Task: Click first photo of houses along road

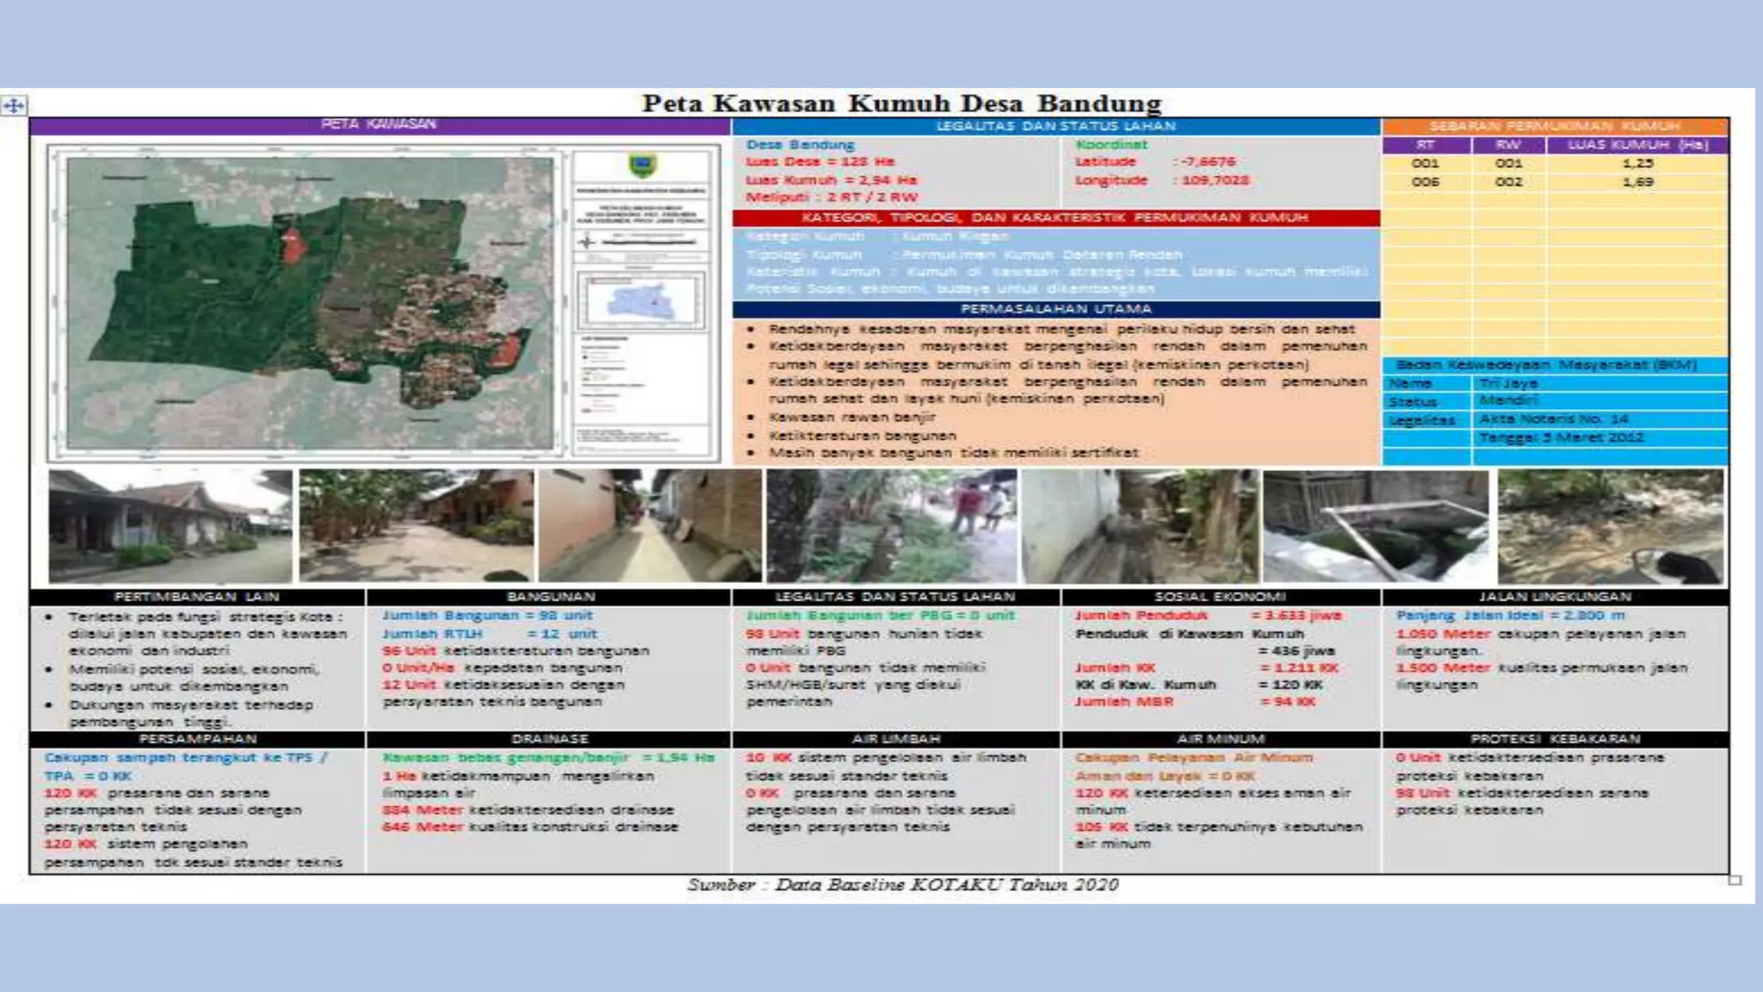Action: click(170, 526)
